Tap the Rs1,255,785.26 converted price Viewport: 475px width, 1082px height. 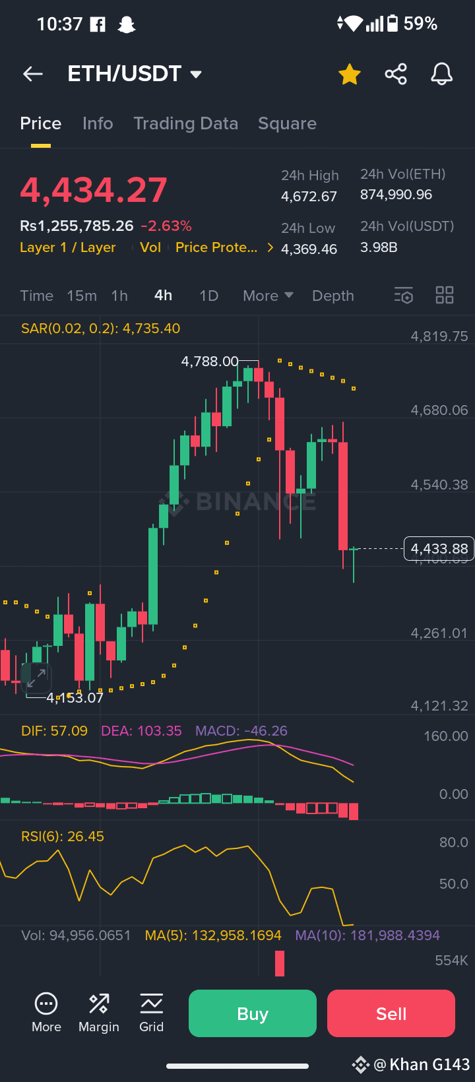tap(77, 226)
